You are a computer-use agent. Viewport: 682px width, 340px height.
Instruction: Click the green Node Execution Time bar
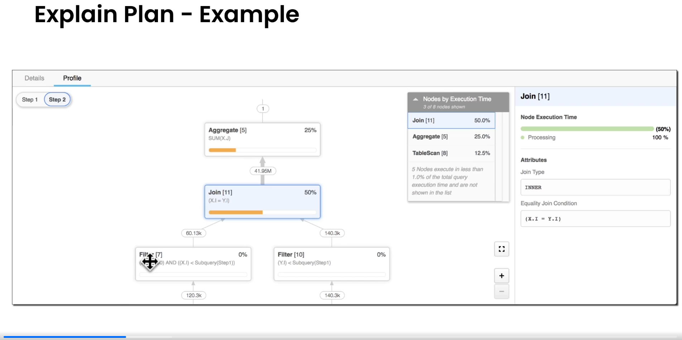point(587,129)
